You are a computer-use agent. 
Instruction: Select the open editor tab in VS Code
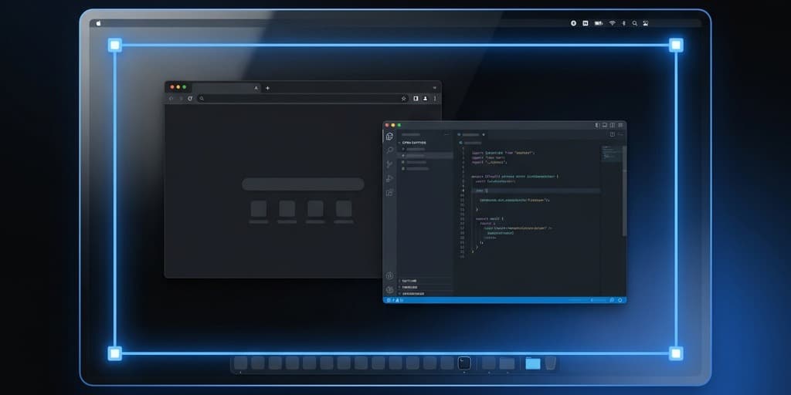point(470,134)
